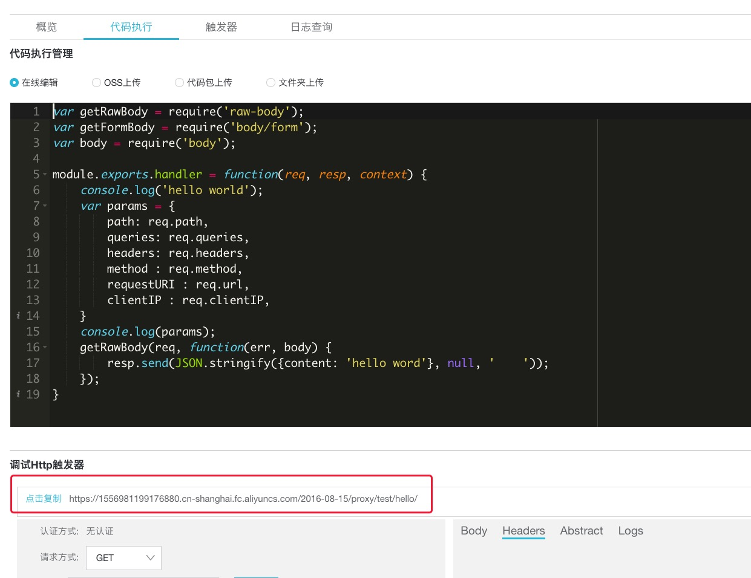Open the 请求方式 GET dropdown
This screenshot has height=578, width=751.
124,558
